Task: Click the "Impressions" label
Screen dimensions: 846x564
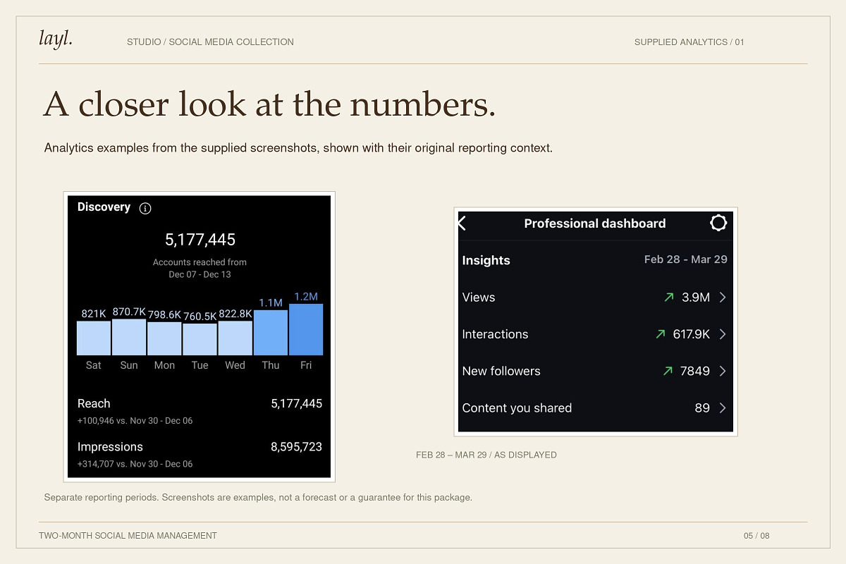Action: coord(110,447)
